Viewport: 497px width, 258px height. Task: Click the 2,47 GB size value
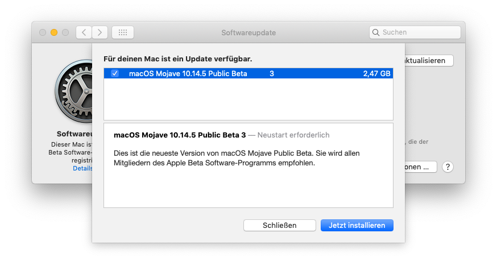click(377, 73)
